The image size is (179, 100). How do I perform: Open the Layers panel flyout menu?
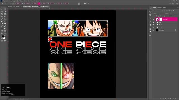(x=178, y=8)
